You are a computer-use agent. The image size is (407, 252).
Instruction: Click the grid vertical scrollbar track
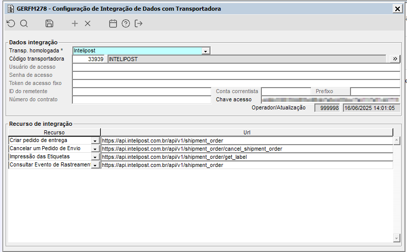[x=397, y=189]
